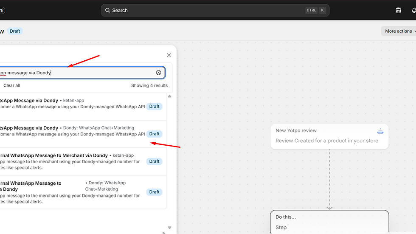416x234 pixels.
Task: Click the scroll down arrow of results list
Action: 169,228
